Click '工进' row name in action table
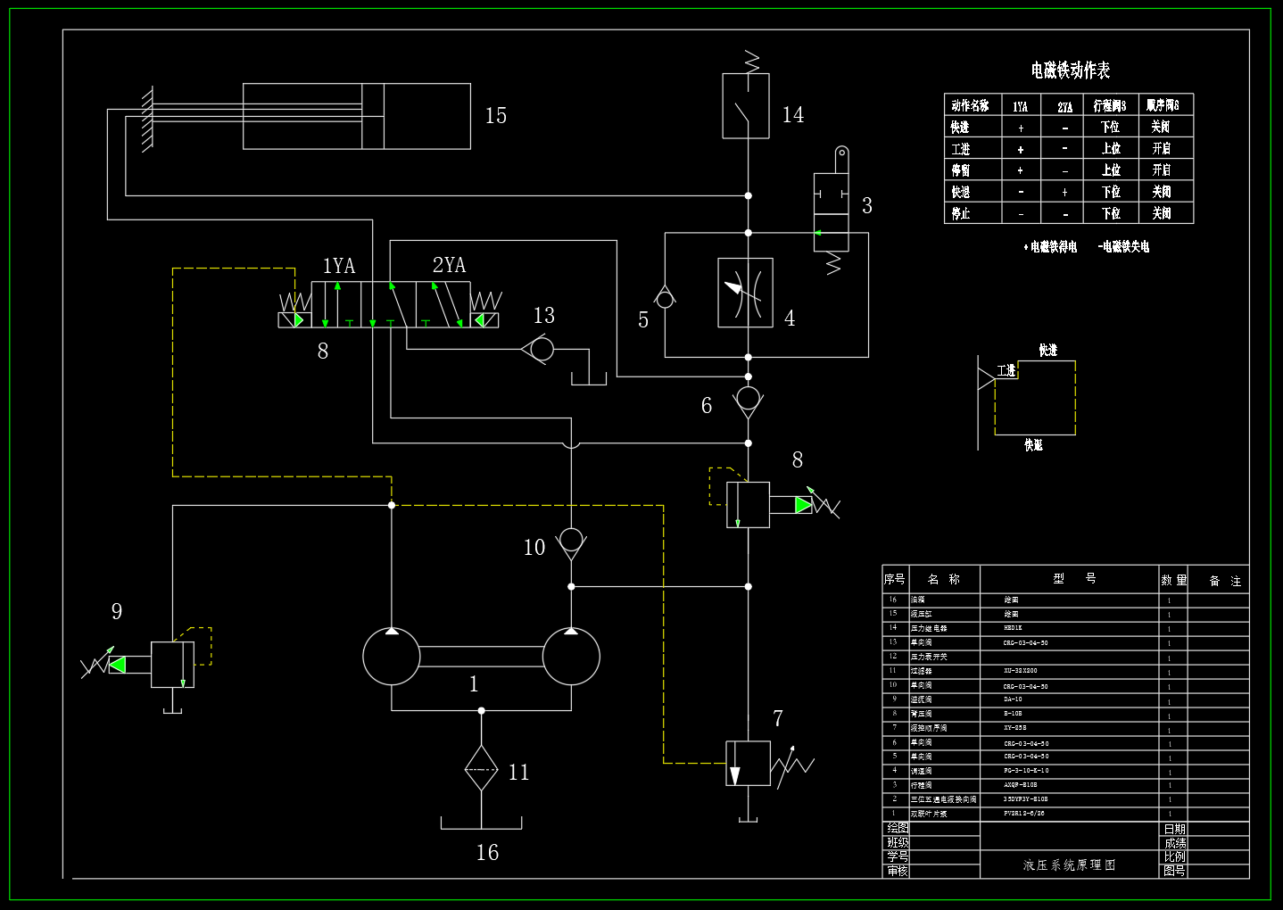The width and height of the screenshot is (1283, 910). click(960, 149)
